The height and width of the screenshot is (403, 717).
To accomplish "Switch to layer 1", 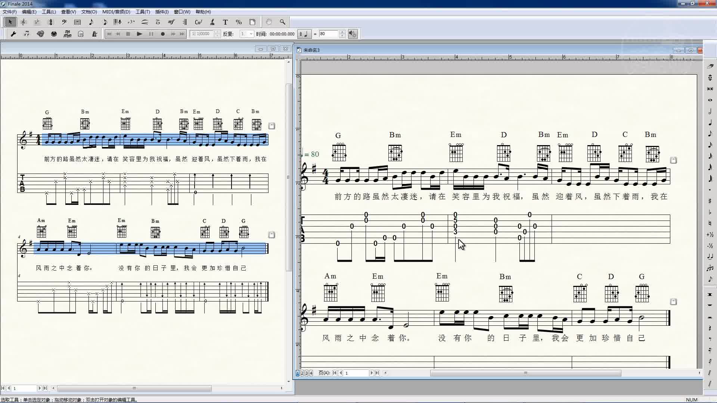I will [x=298, y=373].
